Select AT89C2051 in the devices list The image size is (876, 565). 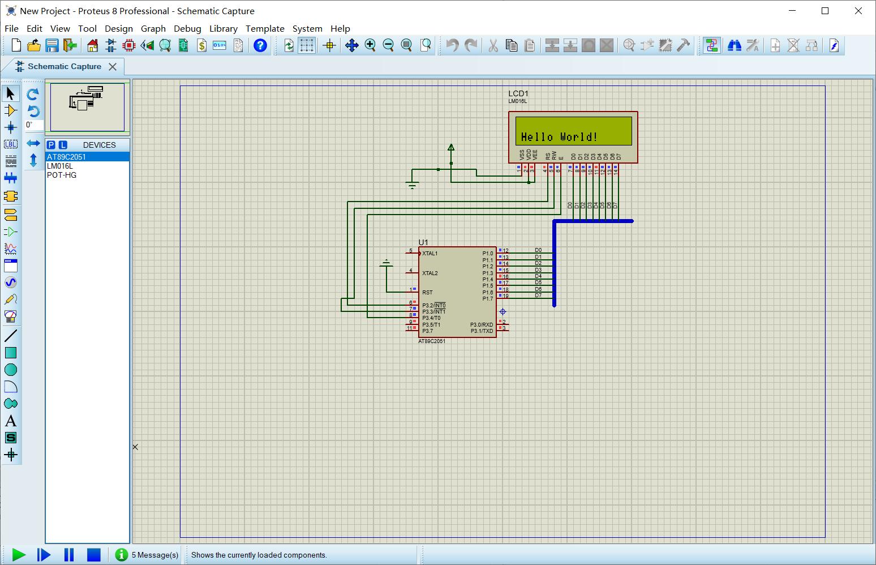87,157
